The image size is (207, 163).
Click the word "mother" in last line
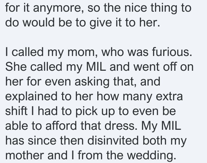(24, 155)
